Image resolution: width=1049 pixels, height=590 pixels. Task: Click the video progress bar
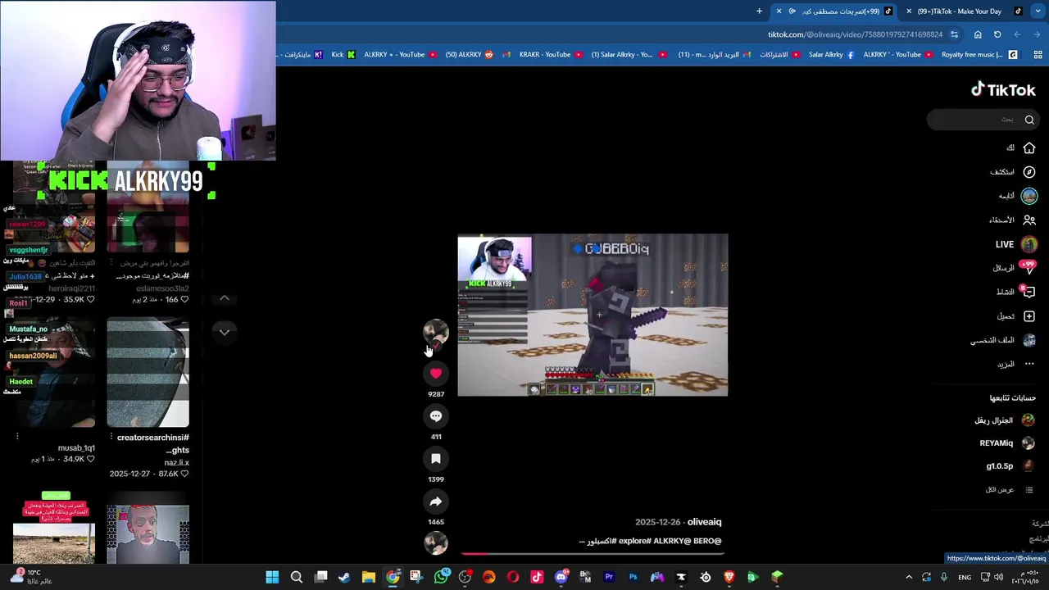[593, 554]
